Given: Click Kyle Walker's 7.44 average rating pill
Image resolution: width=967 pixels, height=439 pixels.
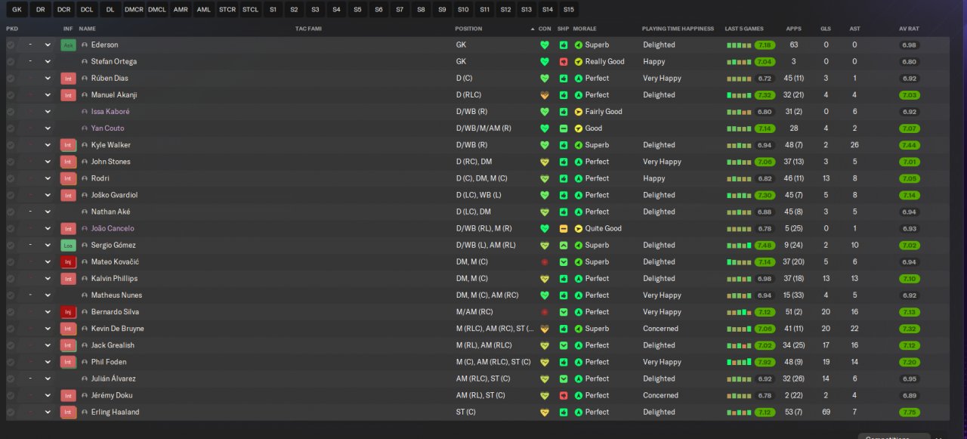Looking at the screenshot, I should click(910, 144).
